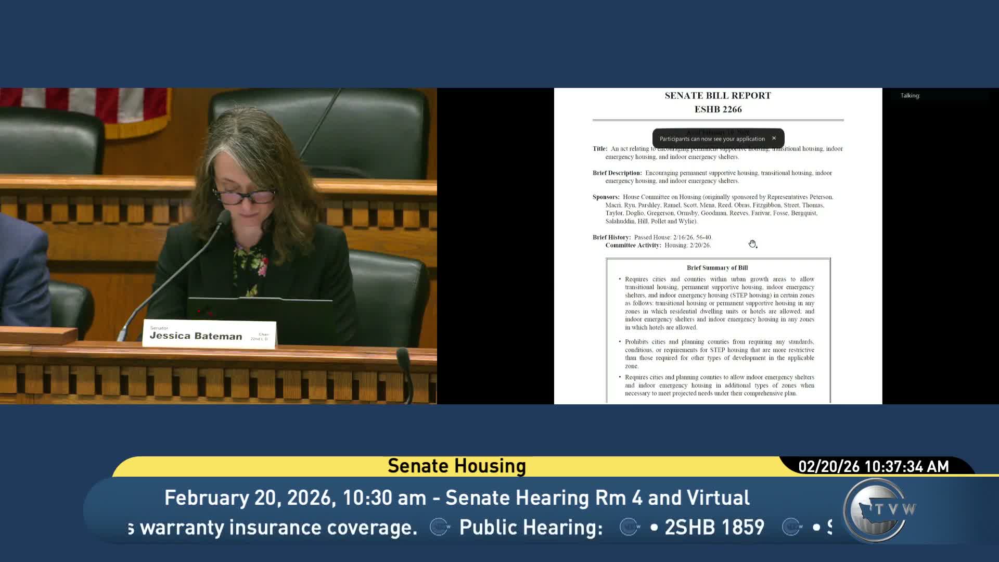Click '2SHB 1859' in scrolling ticker

coord(714,527)
